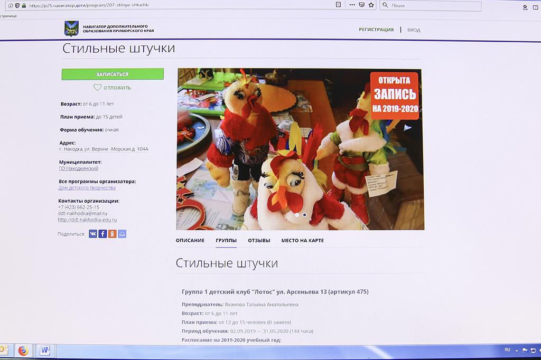This screenshot has width=541, height=360.
Task: Follow the Дом детского творчества link
Action: (87, 188)
